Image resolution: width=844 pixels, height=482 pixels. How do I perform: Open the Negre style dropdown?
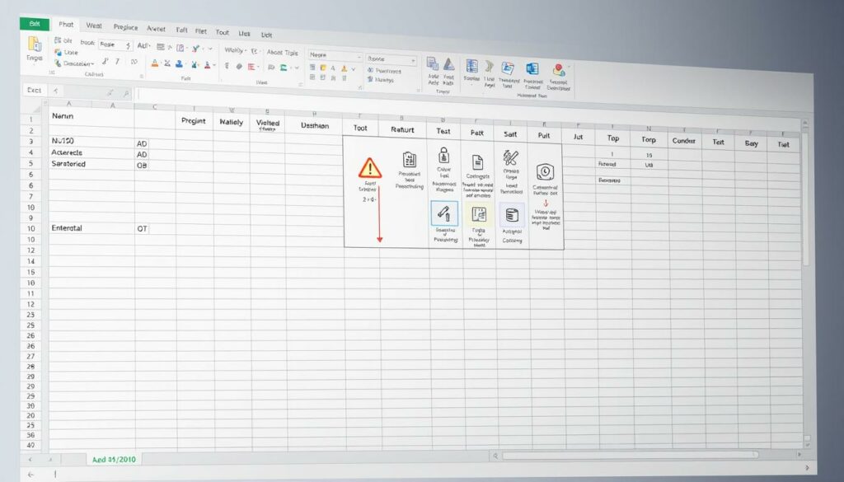(335, 55)
